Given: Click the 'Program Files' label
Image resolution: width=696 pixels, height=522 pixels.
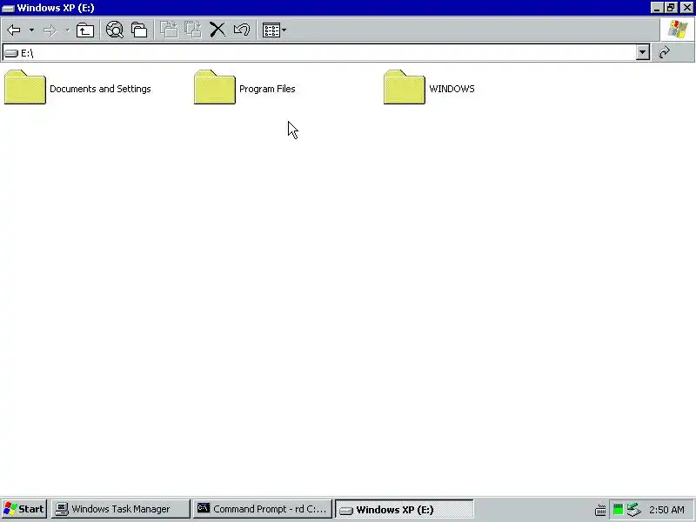Looking at the screenshot, I should [x=267, y=89].
